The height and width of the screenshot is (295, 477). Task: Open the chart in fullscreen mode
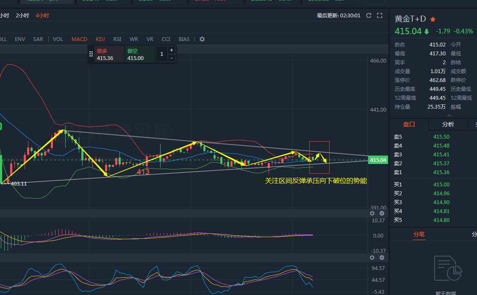click(x=380, y=16)
